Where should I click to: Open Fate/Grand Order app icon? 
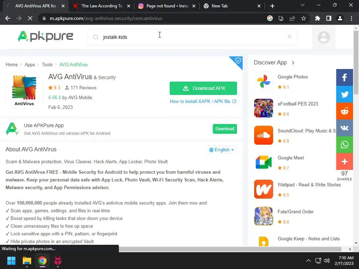(264, 216)
